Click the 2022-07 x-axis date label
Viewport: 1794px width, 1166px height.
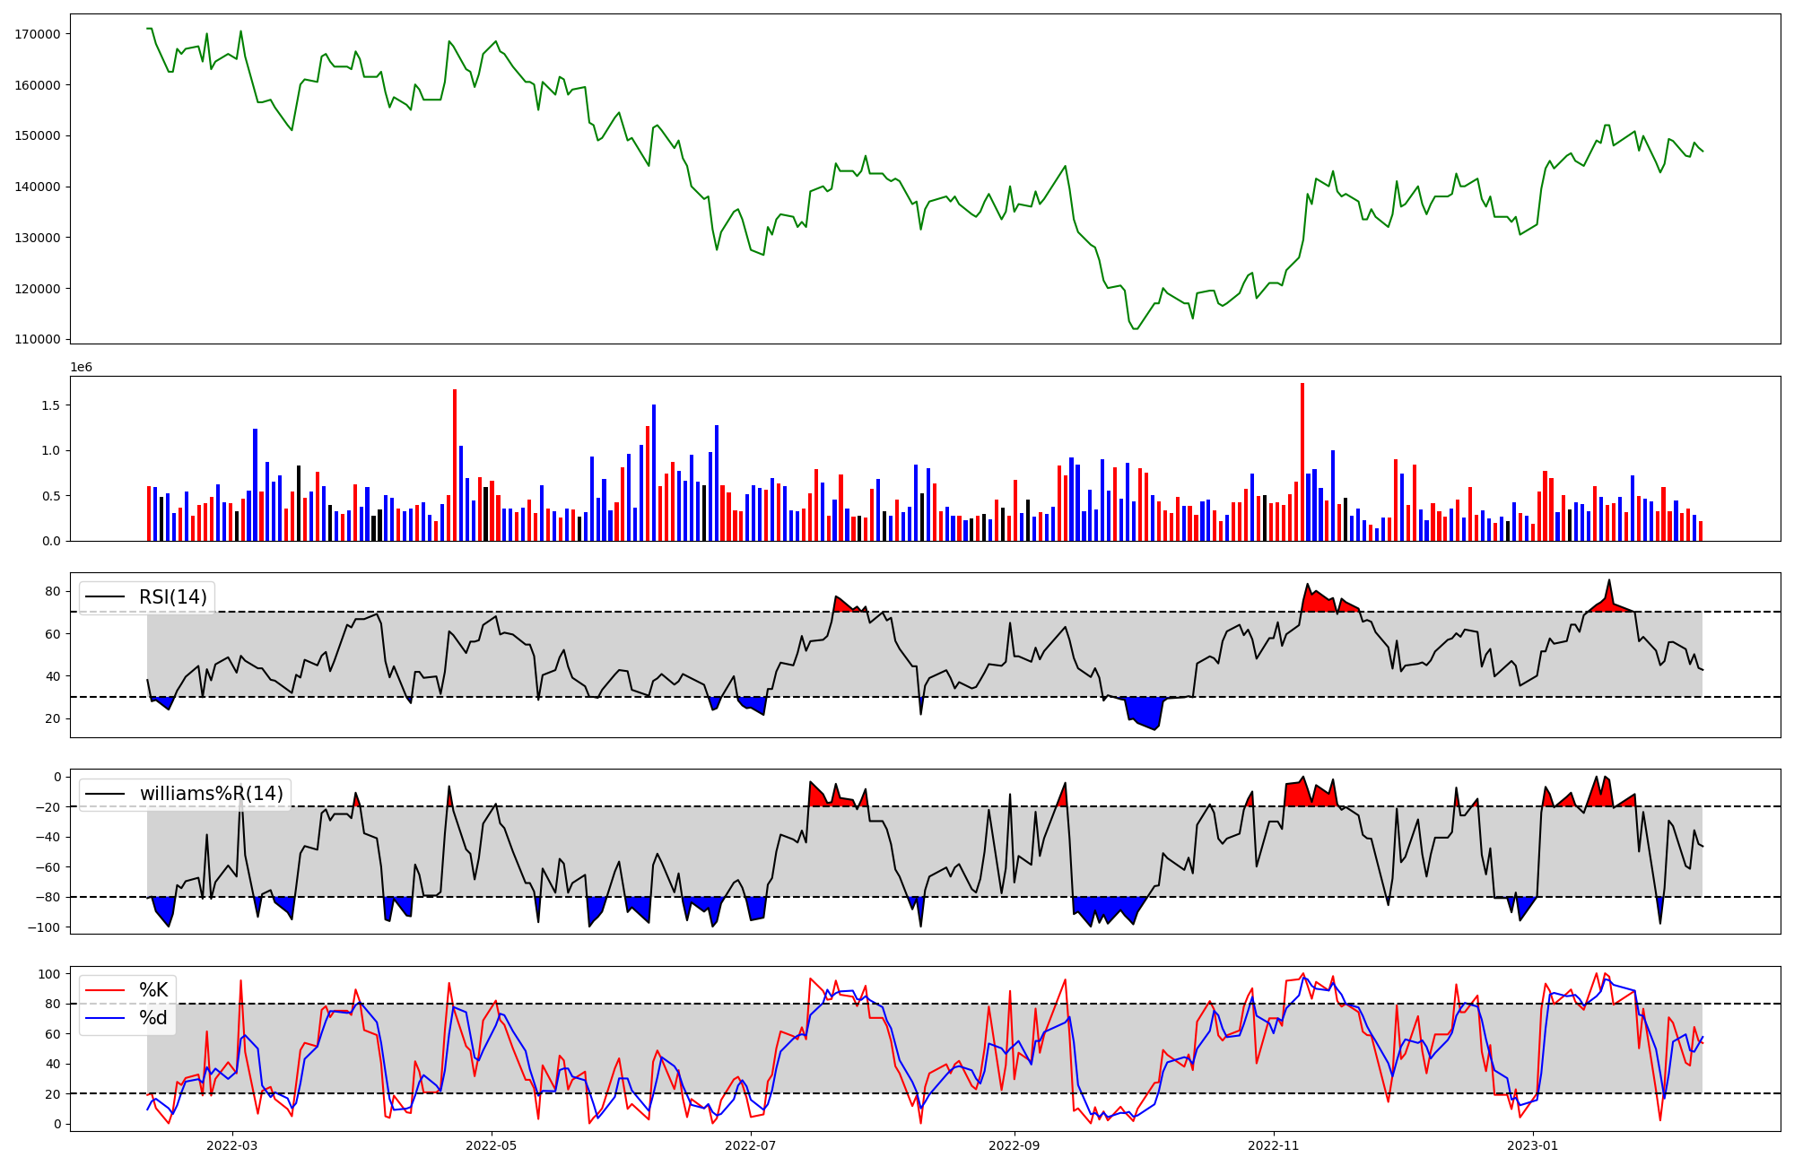coord(750,1145)
